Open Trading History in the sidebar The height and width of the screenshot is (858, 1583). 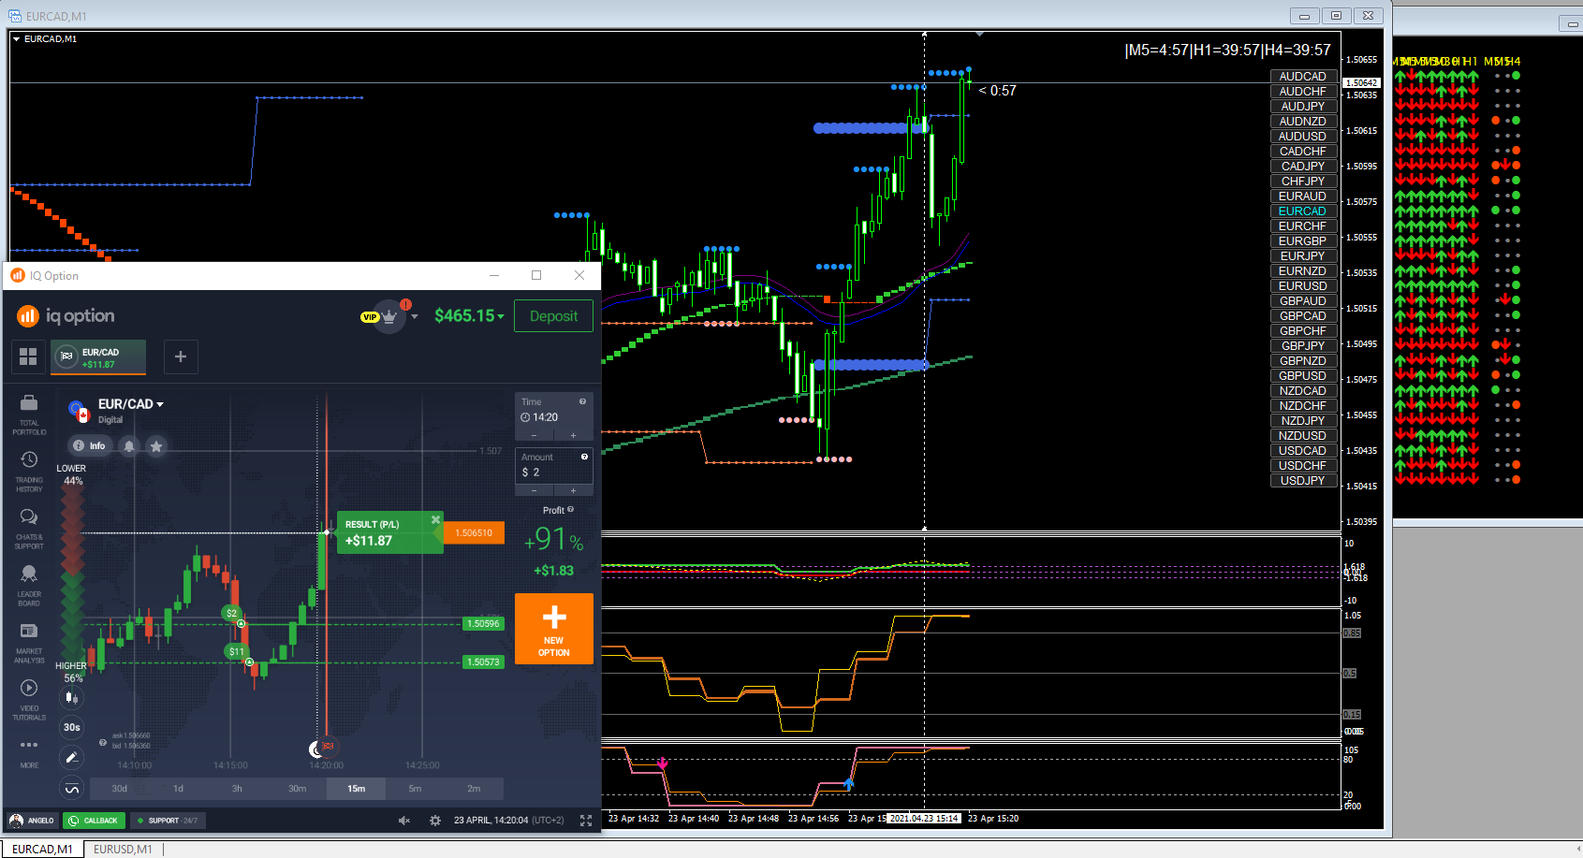pyautogui.click(x=29, y=472)
